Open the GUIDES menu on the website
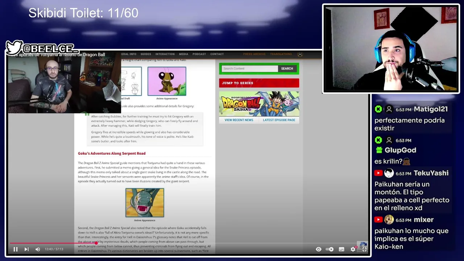This screenshot has width=464, height=261. (x=146, y=54)
